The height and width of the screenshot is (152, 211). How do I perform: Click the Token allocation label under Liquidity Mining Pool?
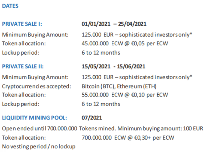point(24,138)
